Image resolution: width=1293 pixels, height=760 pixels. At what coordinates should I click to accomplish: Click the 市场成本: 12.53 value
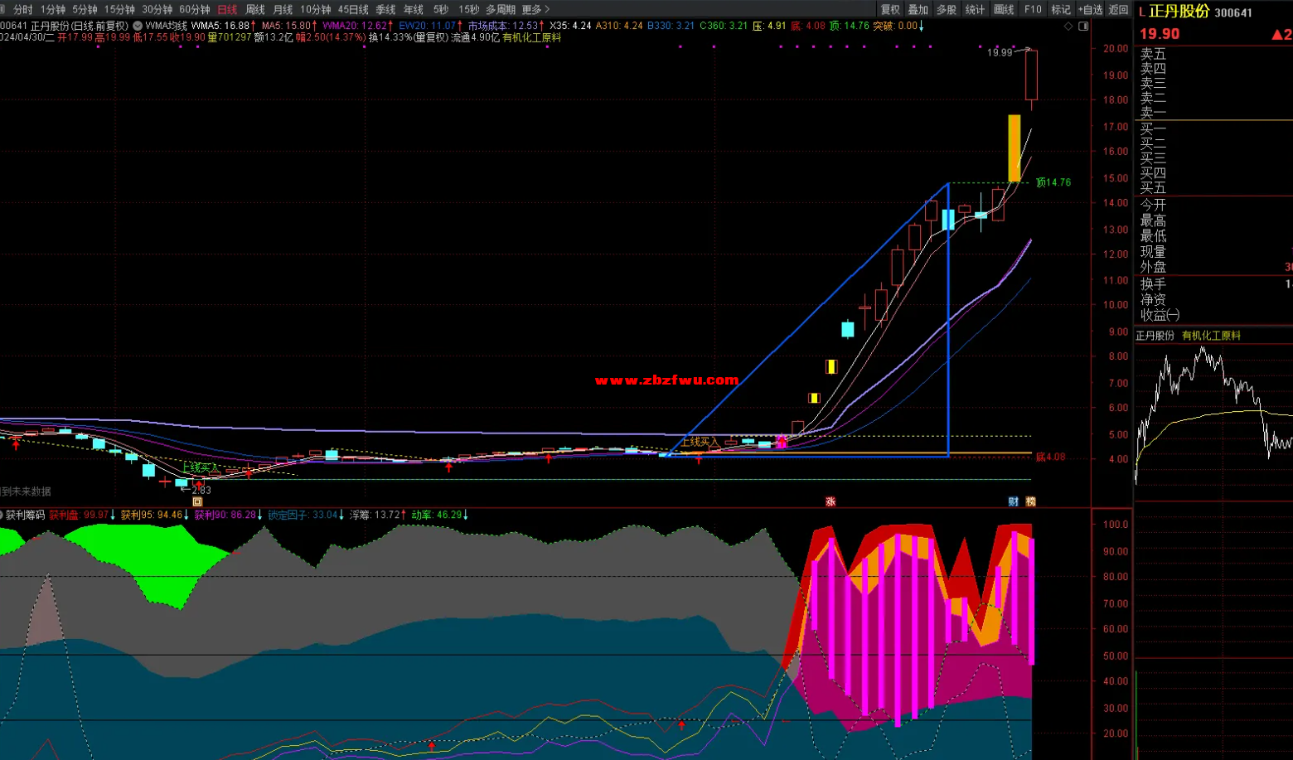(x=506, y=26)
